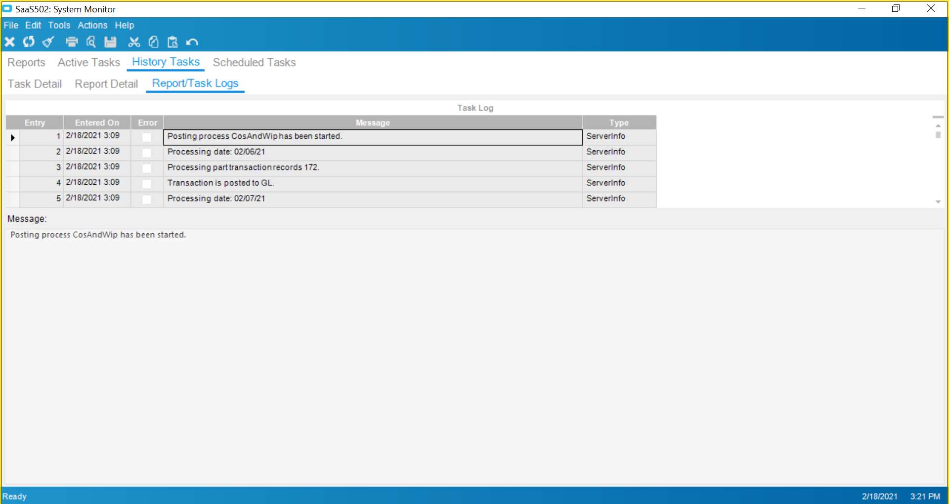949x504 pixels.
Task: Open the Edit menu
Action: tap(33, 25)
